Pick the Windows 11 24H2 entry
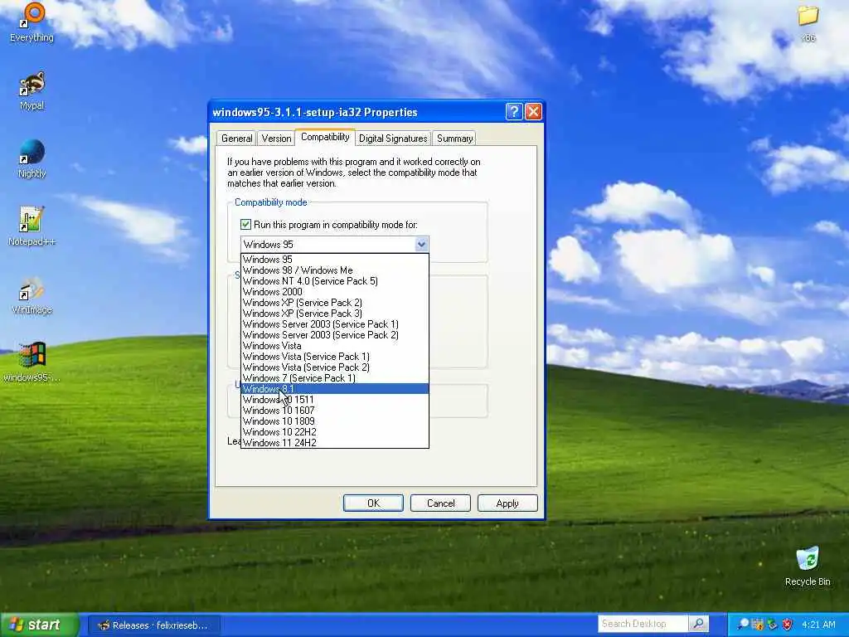 coord(335,443)
